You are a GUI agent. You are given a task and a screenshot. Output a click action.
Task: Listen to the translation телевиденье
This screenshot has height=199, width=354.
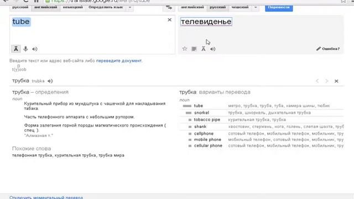tap(212, 49)
